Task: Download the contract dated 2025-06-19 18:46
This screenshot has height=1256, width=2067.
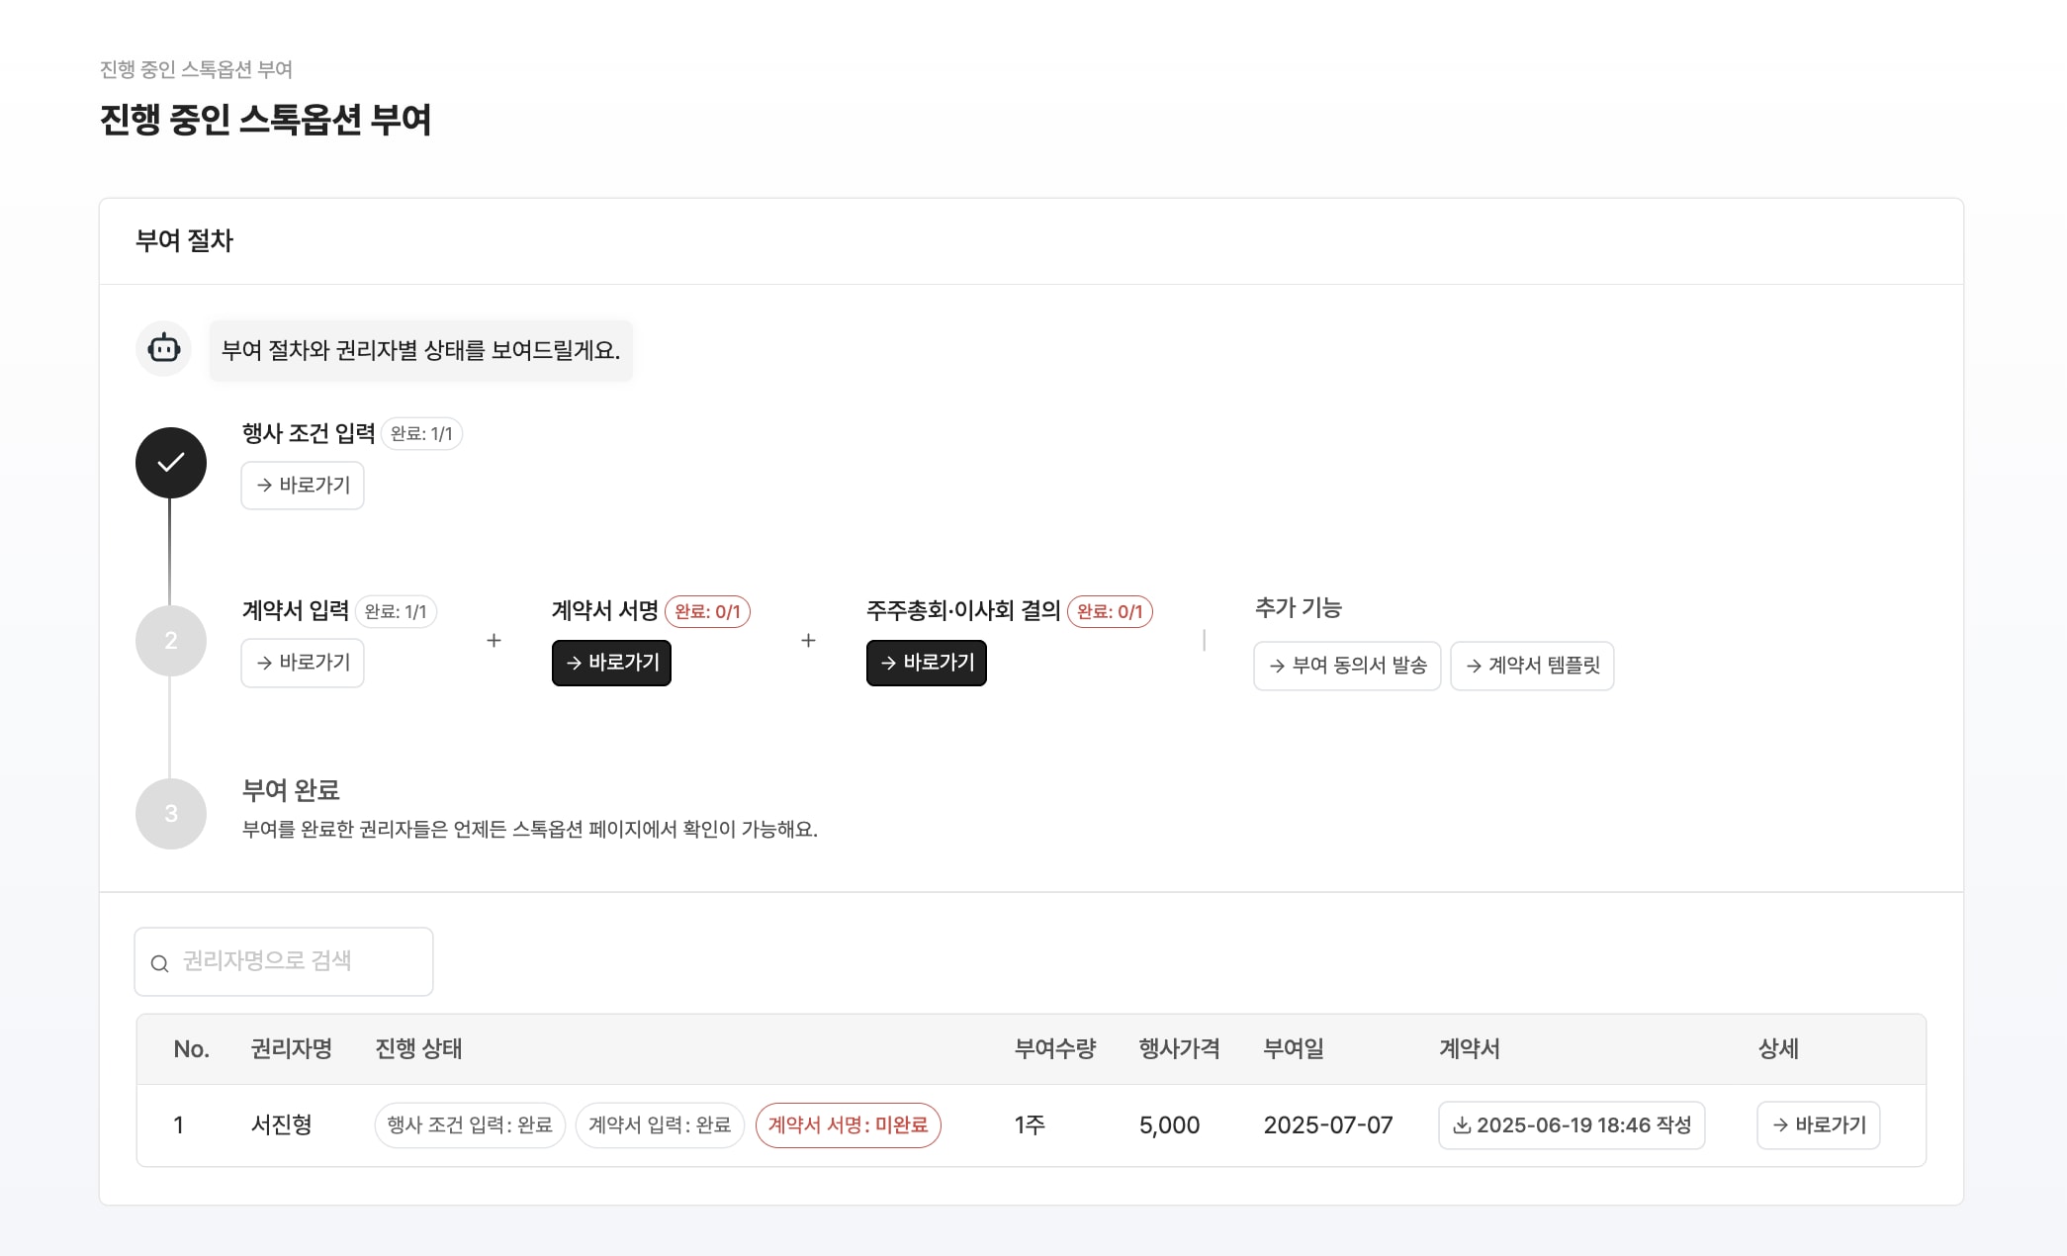Action: [1572, 1125]
